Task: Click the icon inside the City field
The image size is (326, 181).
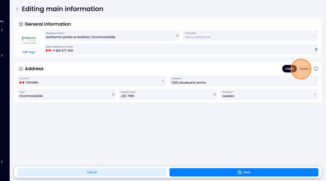Action: pos(114,95)
